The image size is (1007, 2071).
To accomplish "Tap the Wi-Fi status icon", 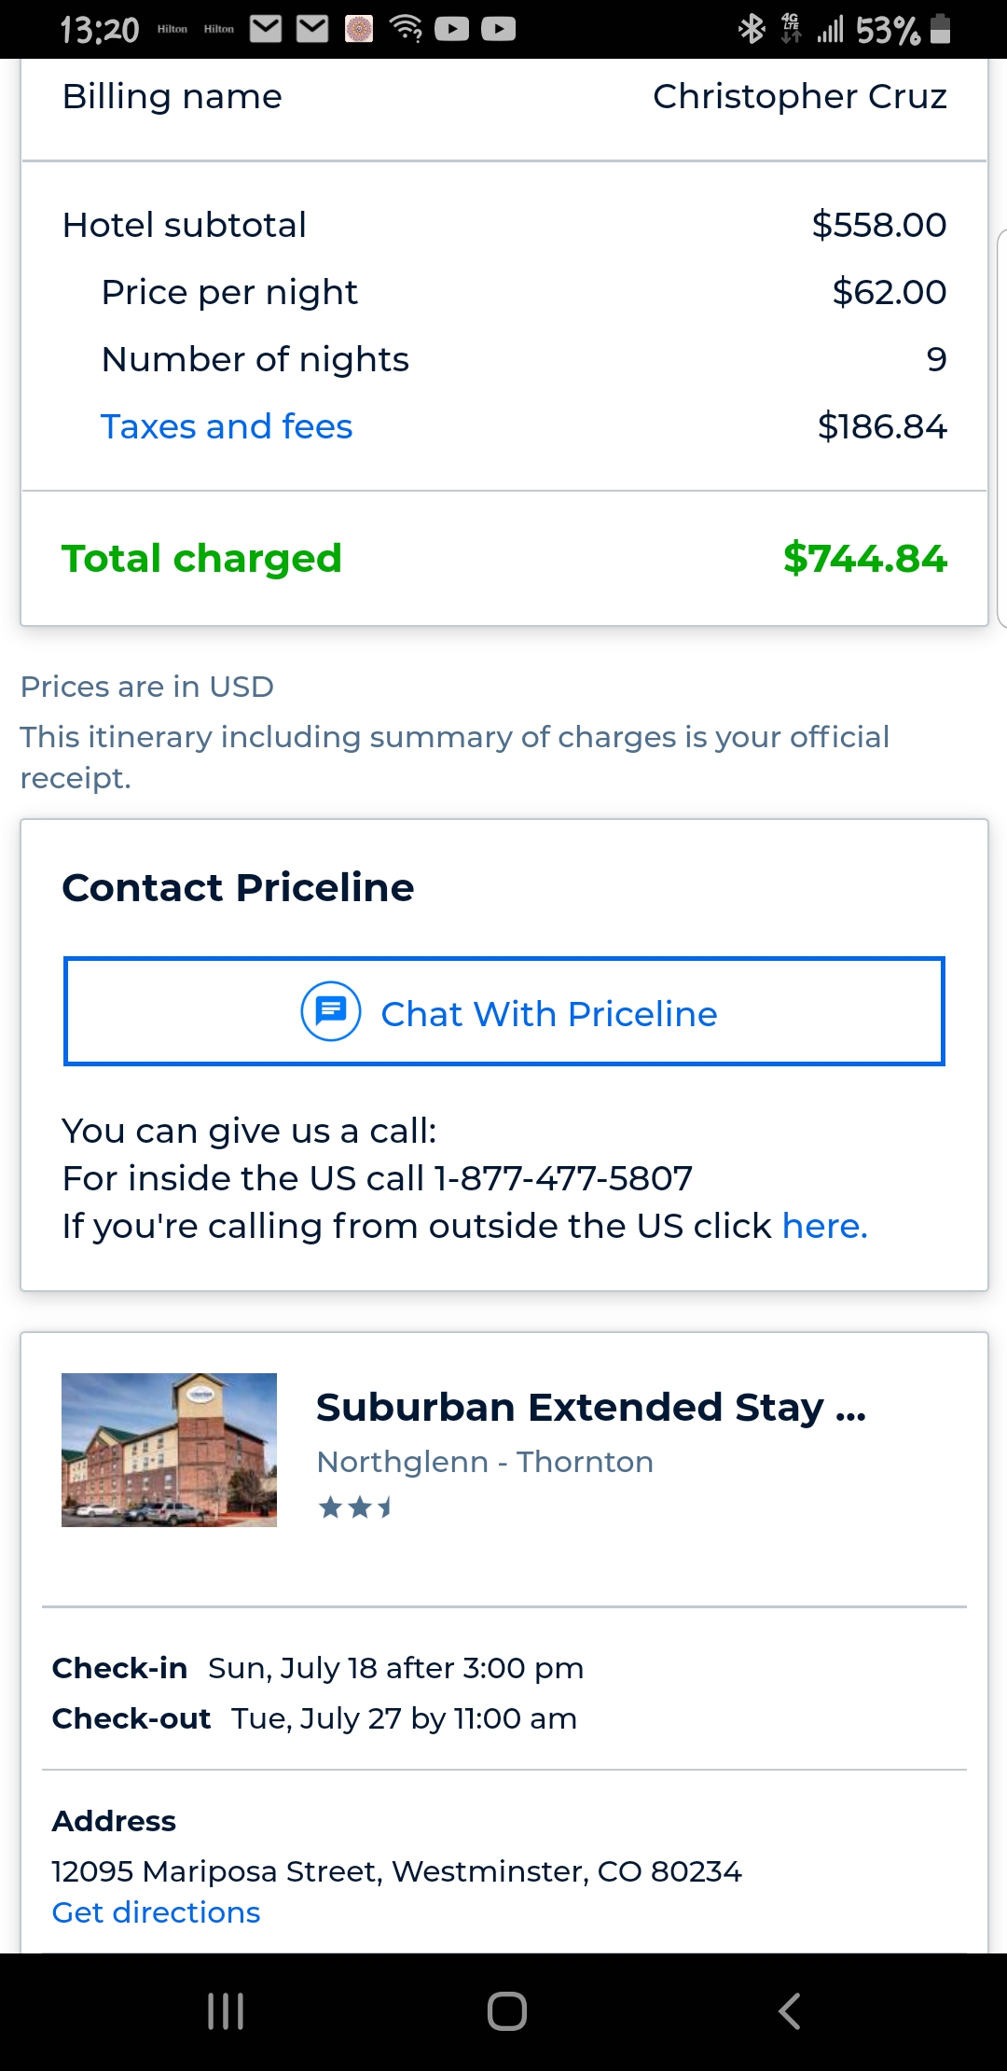I will pyautogui.click(x=407, y=29).
